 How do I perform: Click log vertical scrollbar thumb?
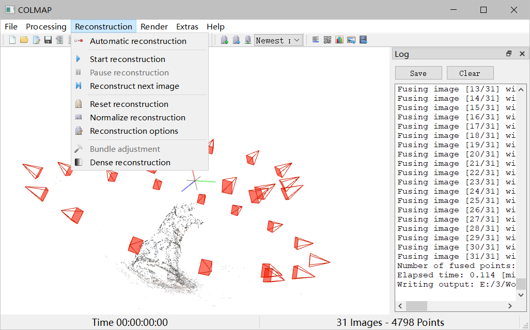click(521, 284)
